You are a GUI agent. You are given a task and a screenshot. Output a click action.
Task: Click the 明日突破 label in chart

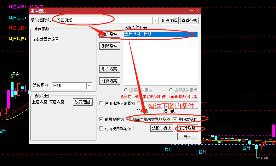coord(18,7)
